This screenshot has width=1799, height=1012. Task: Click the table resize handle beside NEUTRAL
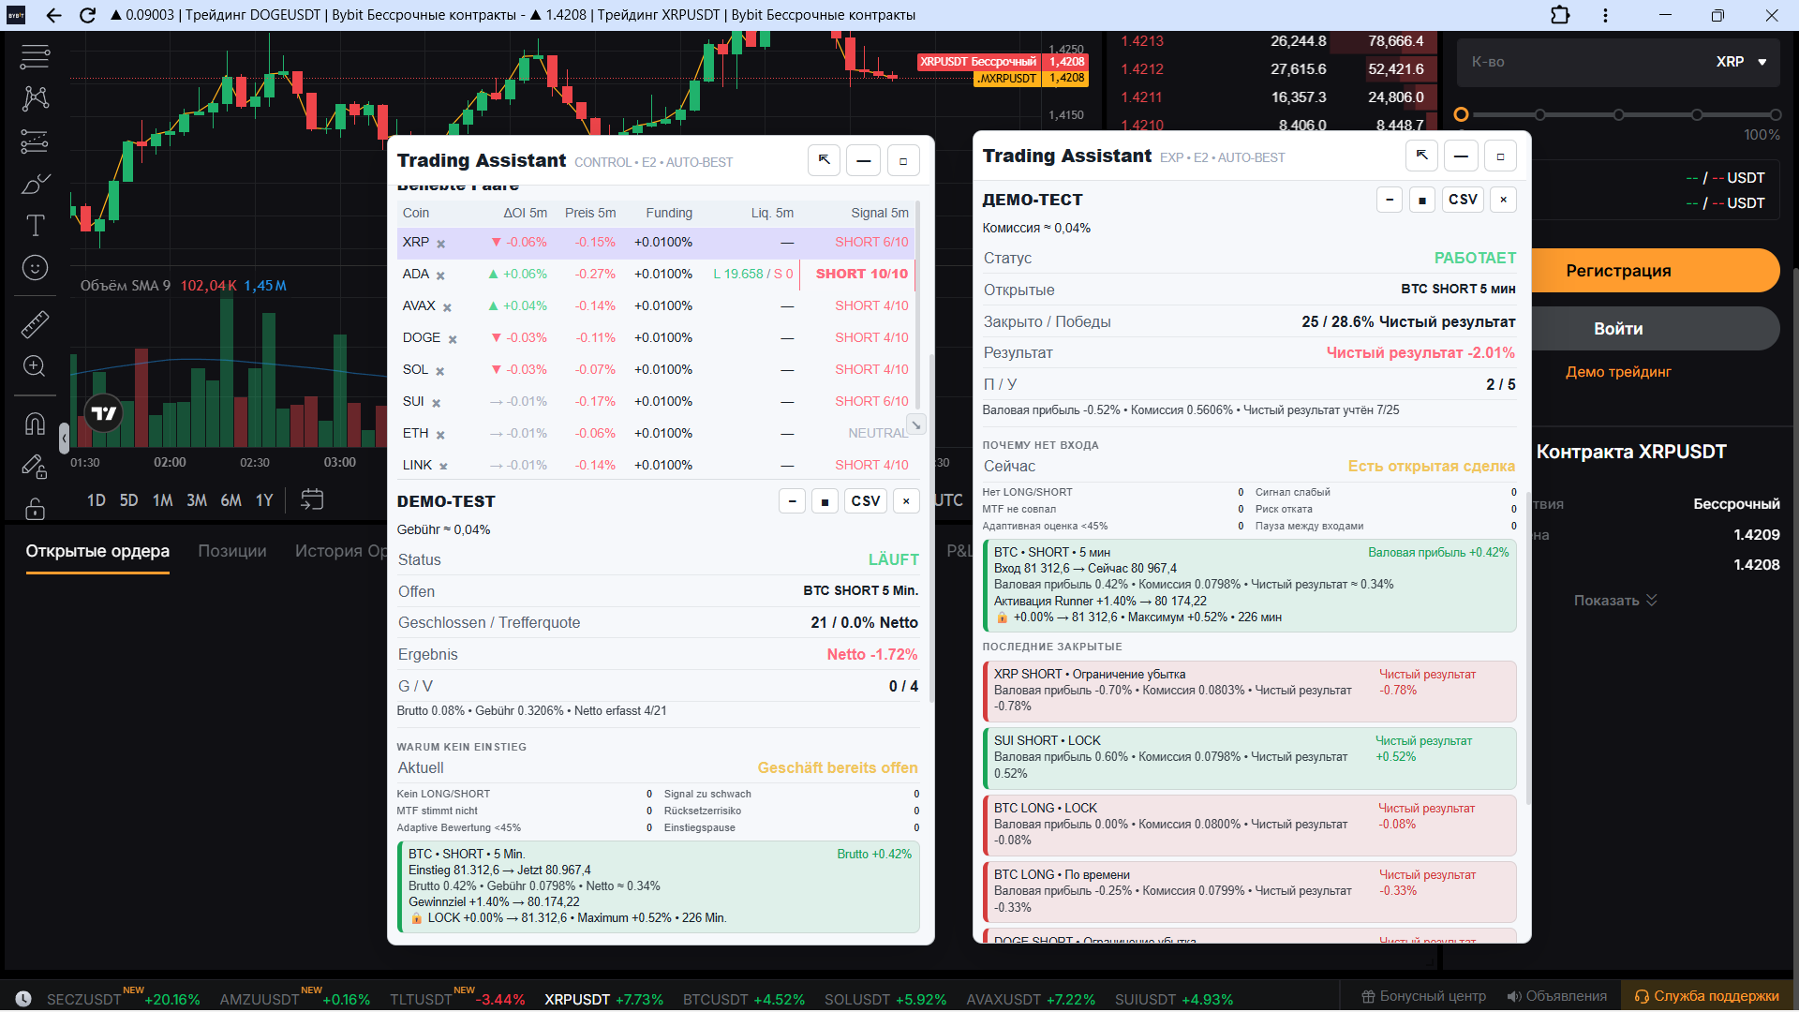tap(915, 424)
